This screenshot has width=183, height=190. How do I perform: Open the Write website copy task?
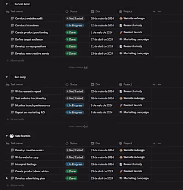point(27,157)
